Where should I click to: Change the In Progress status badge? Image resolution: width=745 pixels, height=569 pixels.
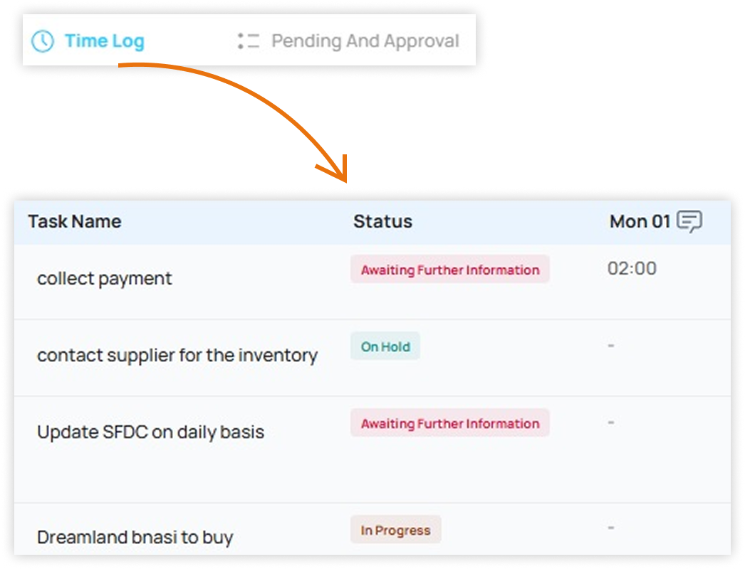[395, 531]
